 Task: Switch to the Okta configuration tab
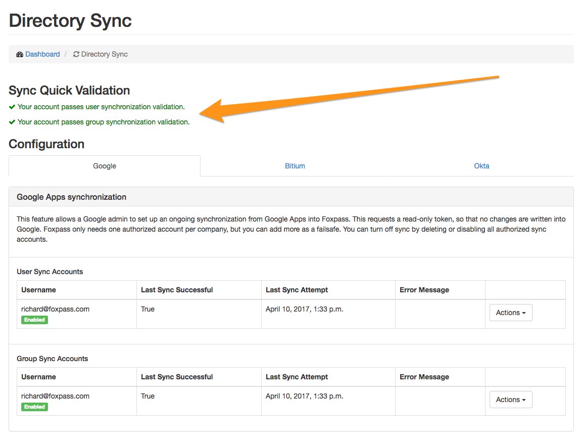click(x=481, y=166)
